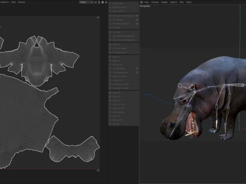Click the download arrow icon in UV toolbar
Viewport: 246px width, 184px height.
point(106,2)
